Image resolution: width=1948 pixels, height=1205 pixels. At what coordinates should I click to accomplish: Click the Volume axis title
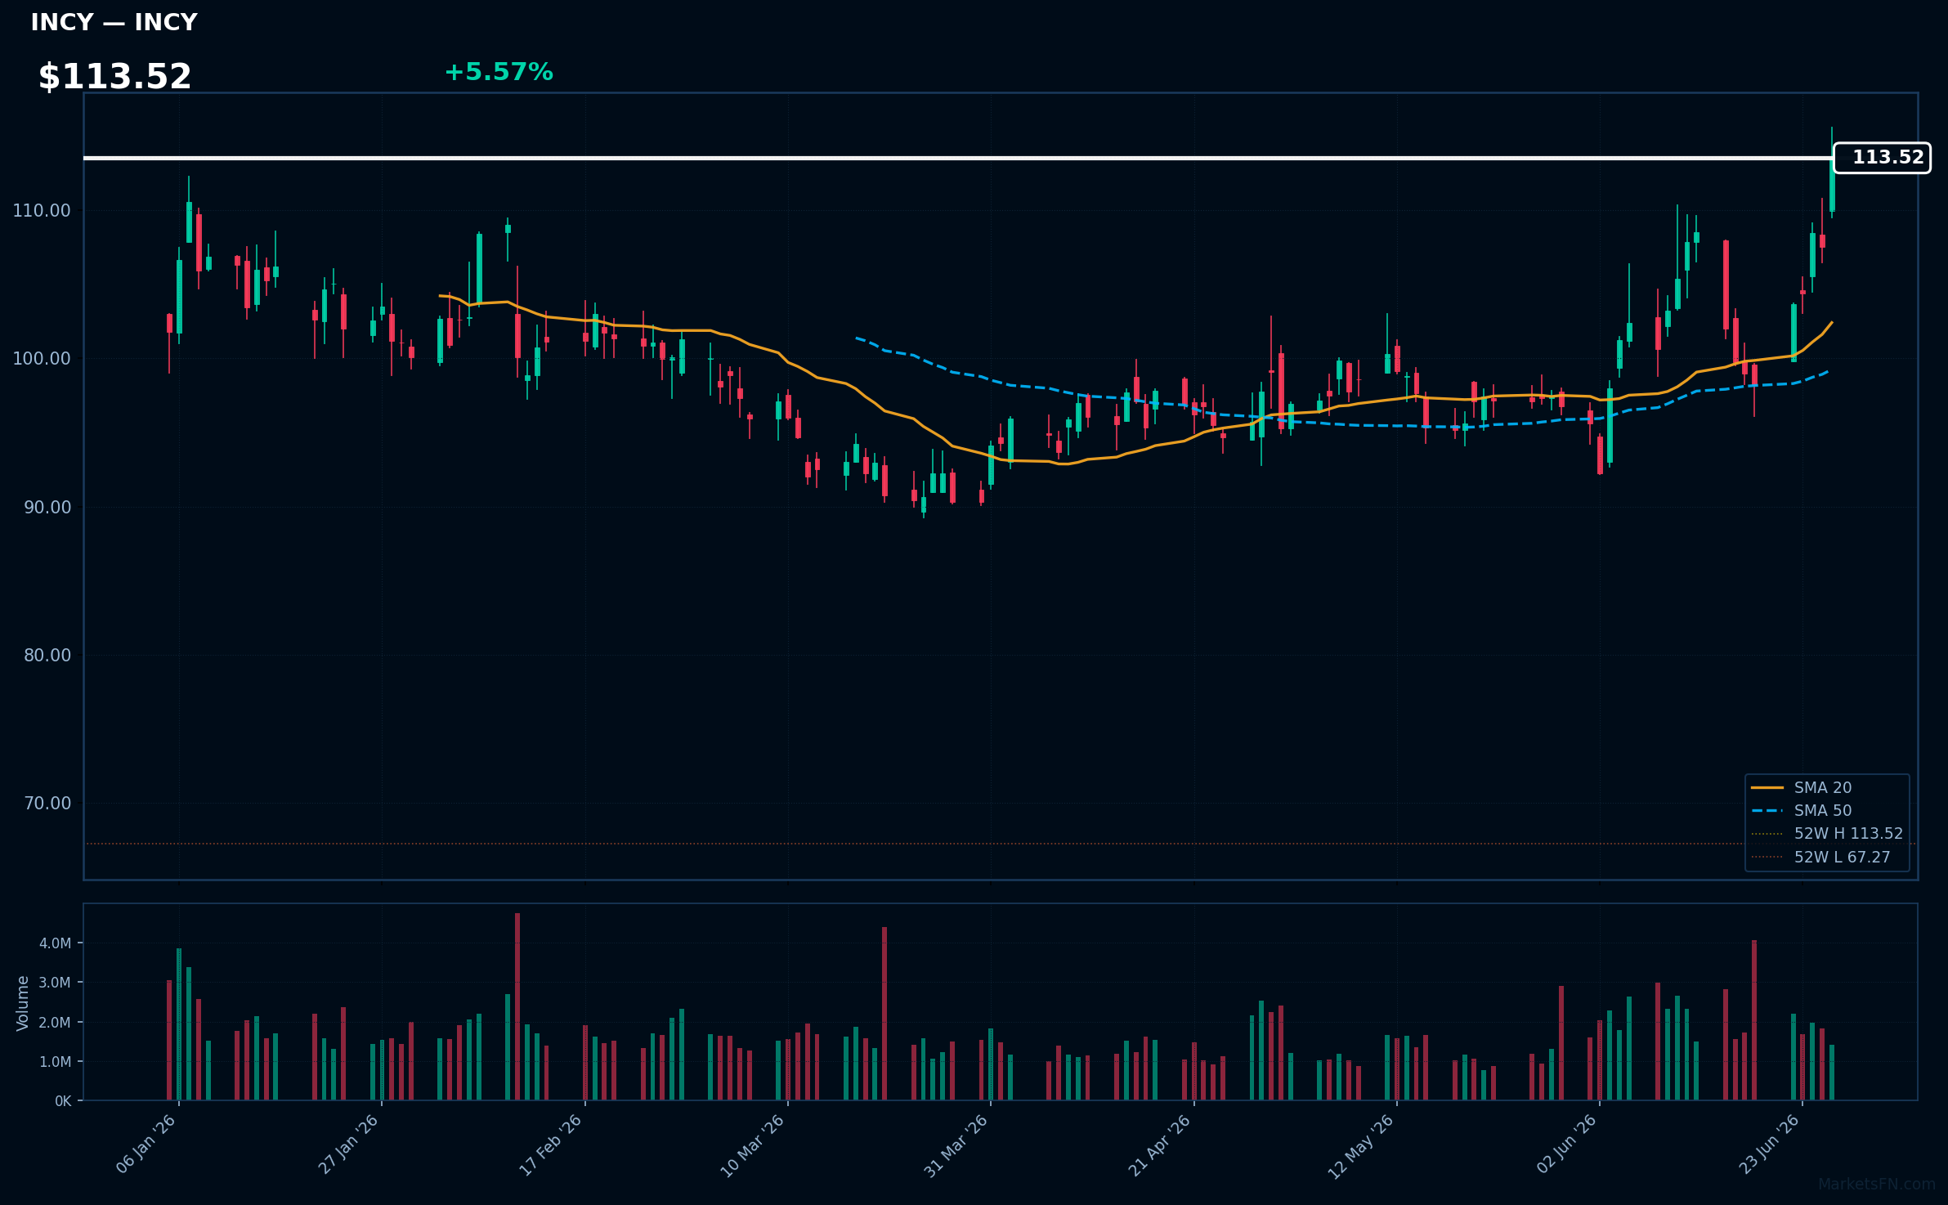coord(22,1003)
